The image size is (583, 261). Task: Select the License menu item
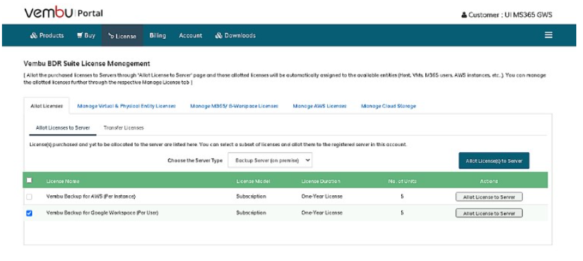[x=122, y=36]
